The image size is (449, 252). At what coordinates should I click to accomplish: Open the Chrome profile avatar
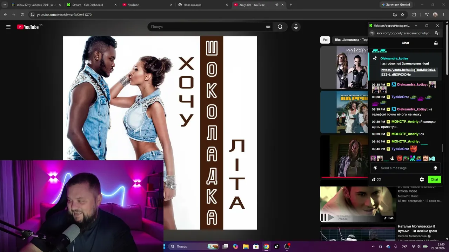click(435, 15)
